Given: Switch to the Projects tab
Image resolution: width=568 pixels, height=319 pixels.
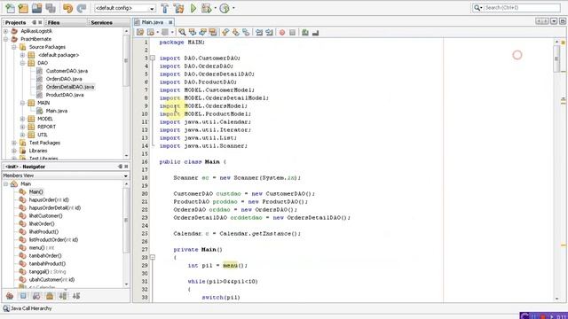Looking at the screenshot, I should click(x=16, y=22).
